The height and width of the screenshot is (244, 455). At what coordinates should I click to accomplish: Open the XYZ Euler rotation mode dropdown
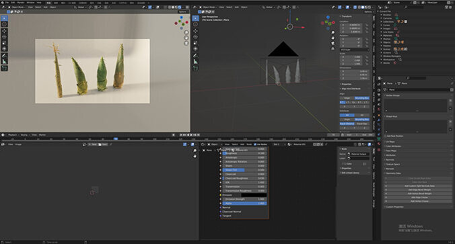pos(354,50)
